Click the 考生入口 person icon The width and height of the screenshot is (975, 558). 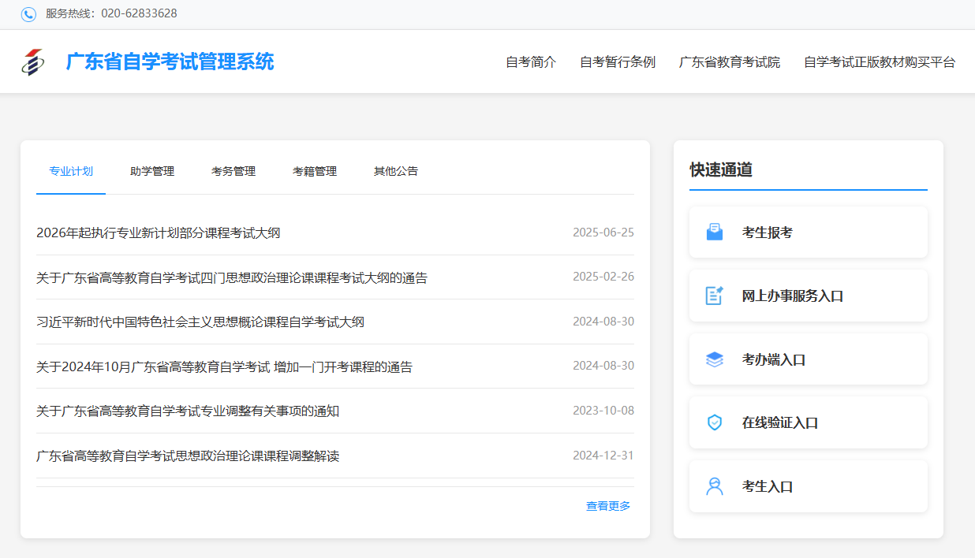click(x=714, y=486)
